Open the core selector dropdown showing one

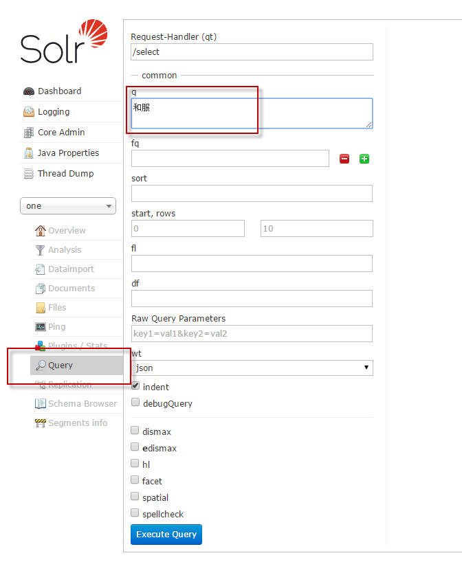point(68,206)
